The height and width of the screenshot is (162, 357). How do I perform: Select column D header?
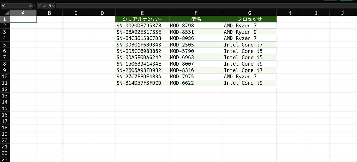tap(102, 13)
